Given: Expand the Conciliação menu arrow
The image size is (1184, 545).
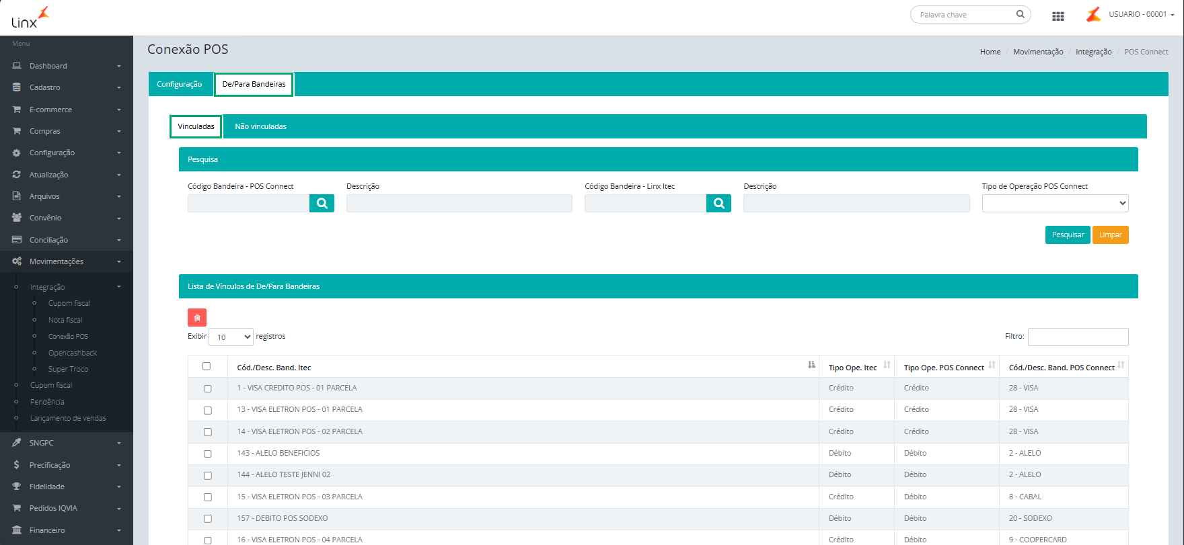Looking at the screenshot, I should pyautogui.click(x=119, y=240).
